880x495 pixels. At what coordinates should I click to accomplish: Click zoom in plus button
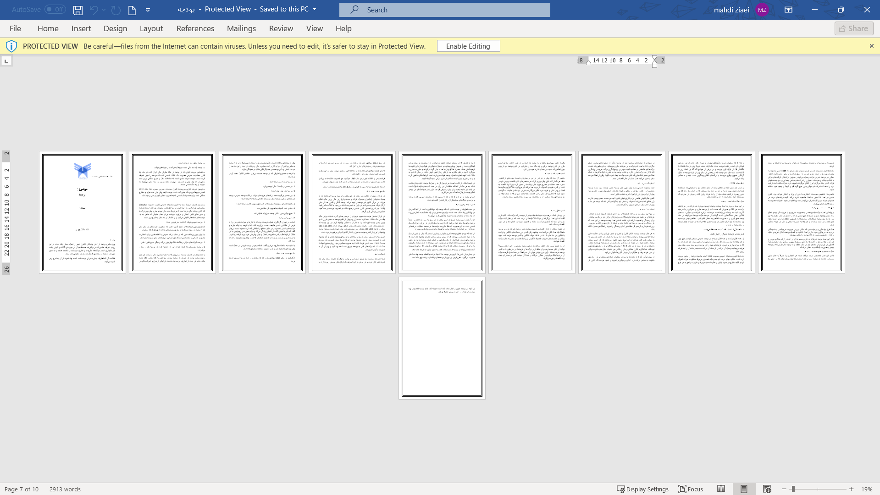(851, 489)
